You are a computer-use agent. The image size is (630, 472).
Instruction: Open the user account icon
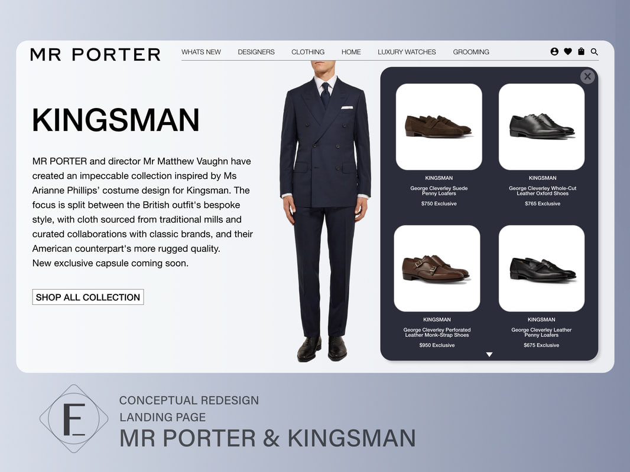[x=554, y=51]
